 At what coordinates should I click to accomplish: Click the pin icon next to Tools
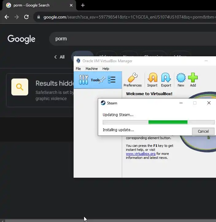pyautogui.click(x=102, y=80)
